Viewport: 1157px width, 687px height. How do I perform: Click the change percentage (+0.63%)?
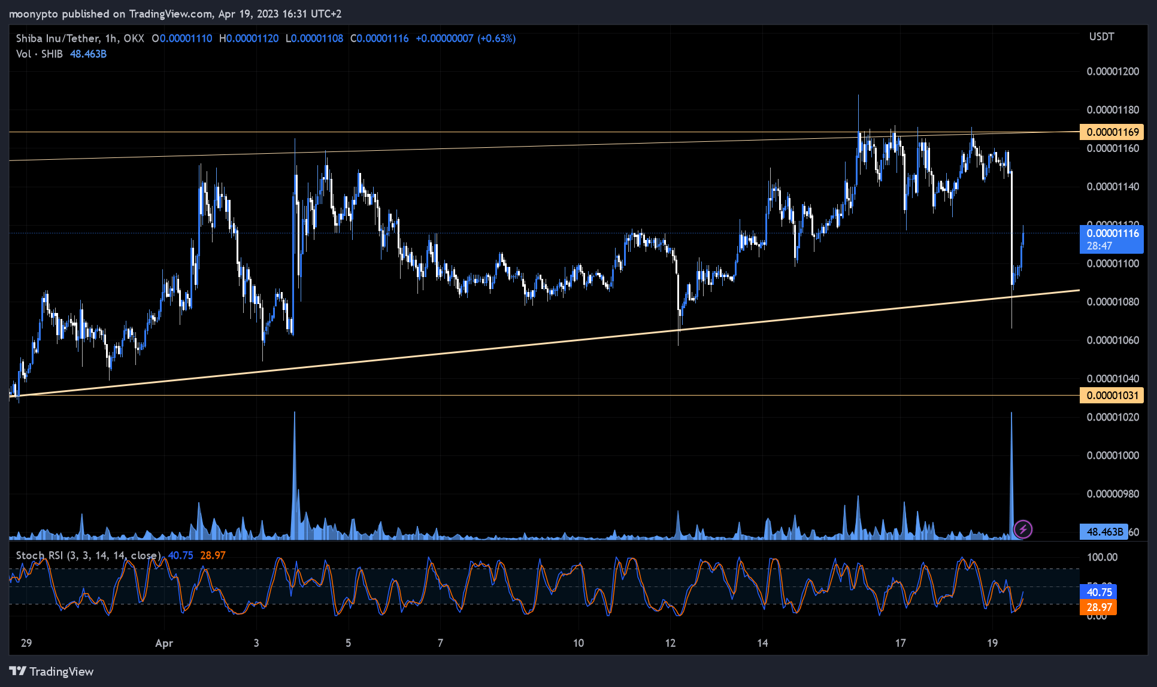click(x=496, y=38)
